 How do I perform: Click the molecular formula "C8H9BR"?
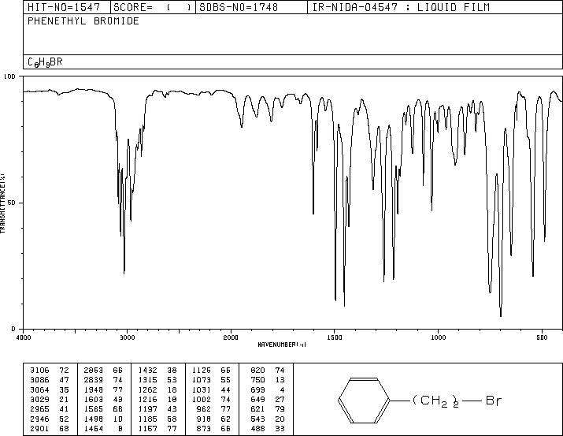point(45,62)
